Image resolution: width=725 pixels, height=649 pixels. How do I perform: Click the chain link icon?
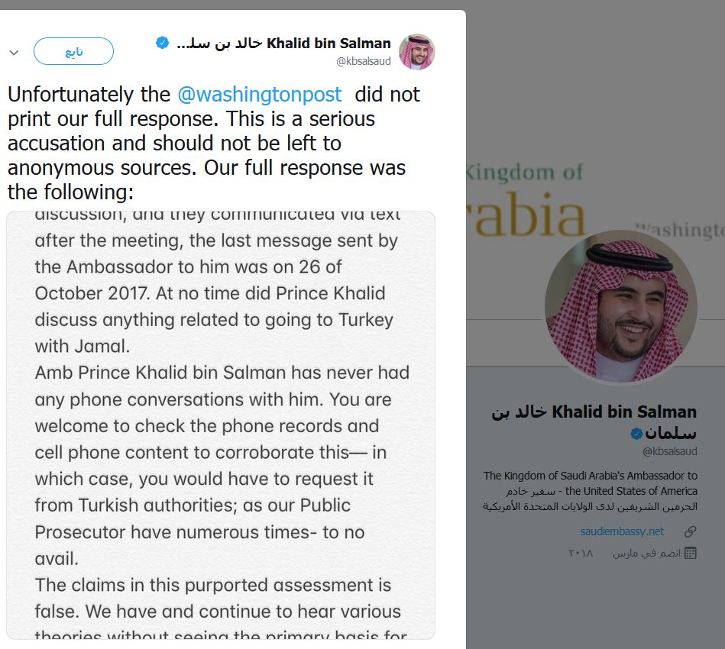[x=690, y=531]
